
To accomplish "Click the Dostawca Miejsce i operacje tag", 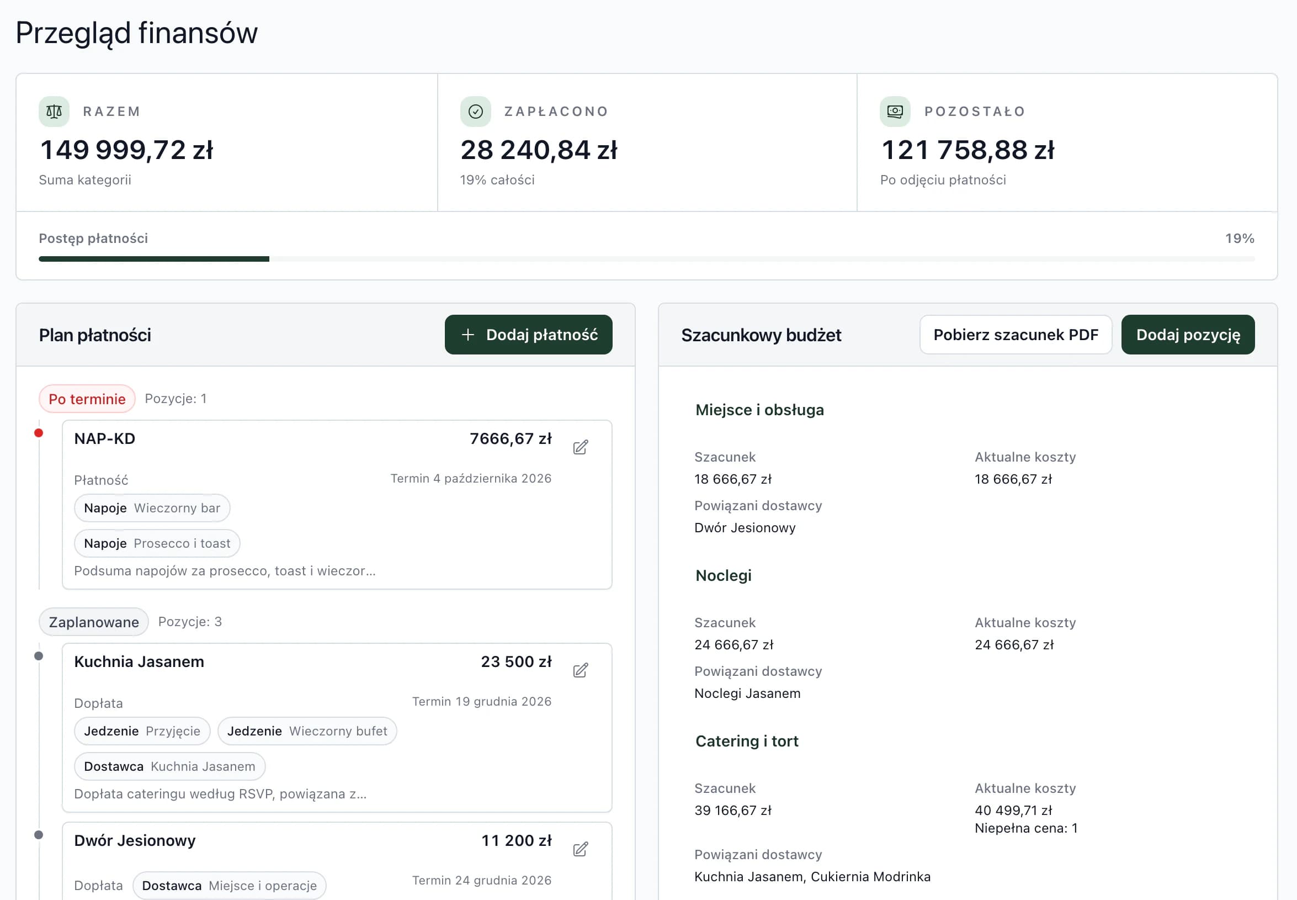I will click(x=230, y=886).
